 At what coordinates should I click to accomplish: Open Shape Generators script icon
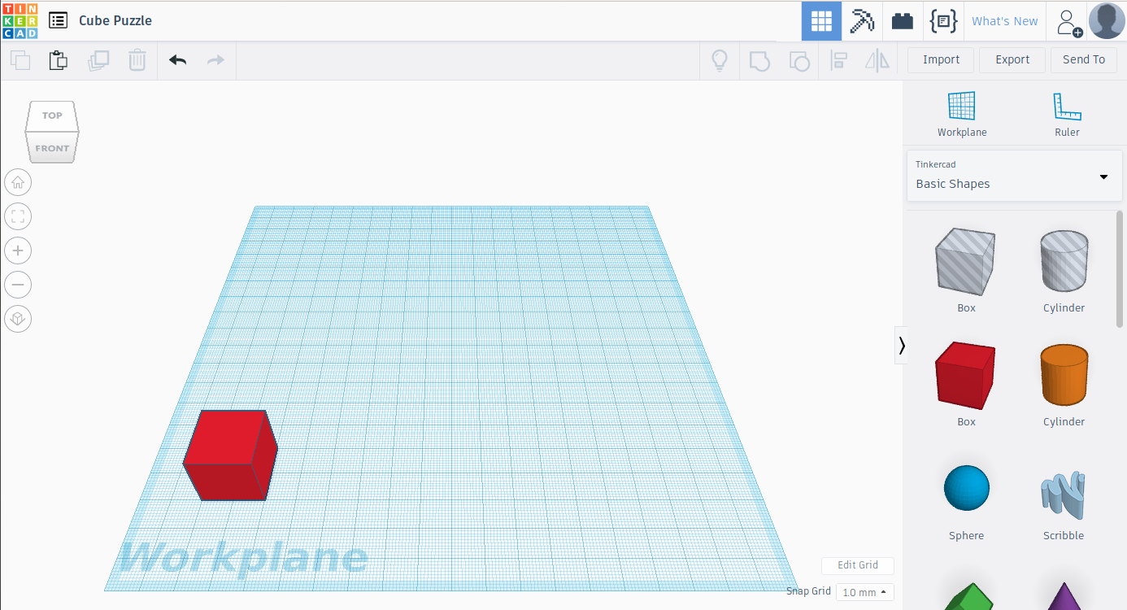click(943, 21)
